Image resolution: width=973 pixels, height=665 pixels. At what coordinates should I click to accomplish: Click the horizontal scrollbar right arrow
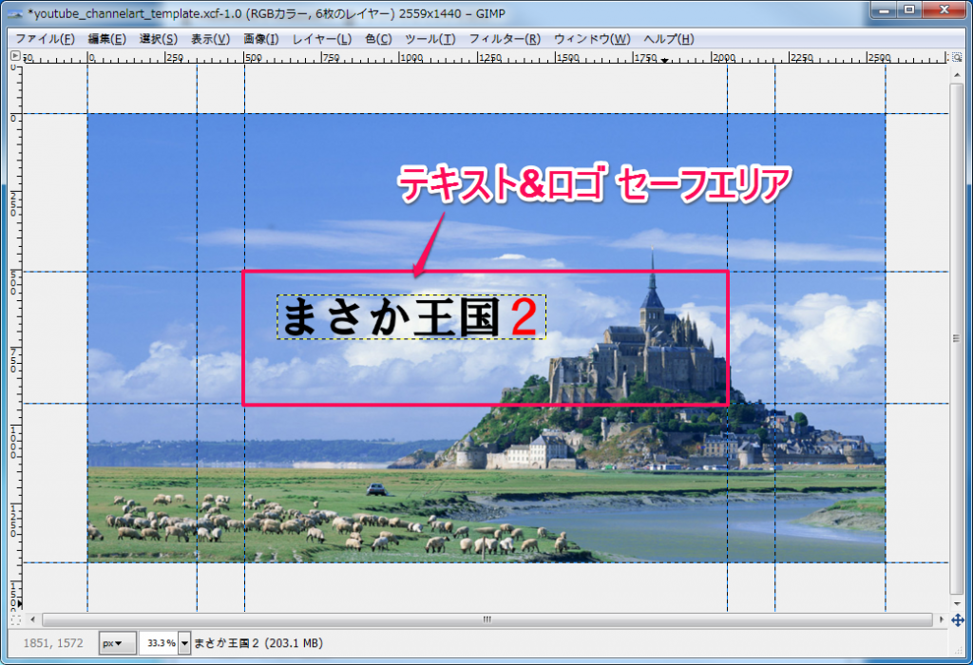[x=942, y=619]
